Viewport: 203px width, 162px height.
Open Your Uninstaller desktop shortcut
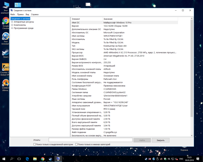point(5,38)
